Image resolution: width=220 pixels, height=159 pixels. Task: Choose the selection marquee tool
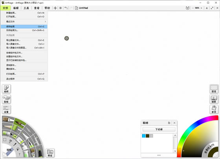5,139
